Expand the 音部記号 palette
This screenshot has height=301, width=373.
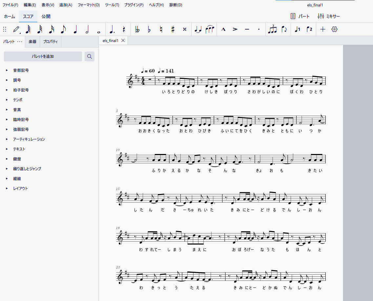coord(7,70)
